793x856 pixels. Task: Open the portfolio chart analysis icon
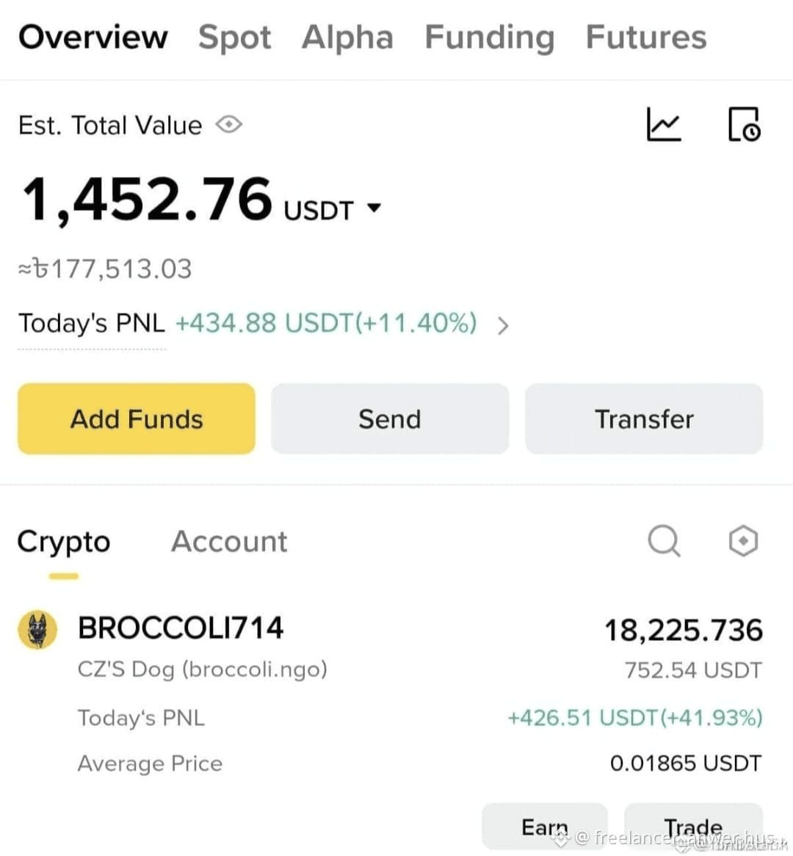click(664, 125)
